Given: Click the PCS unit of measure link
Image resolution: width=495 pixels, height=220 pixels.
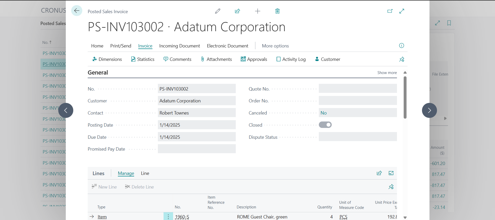Looking at the screenshot, I should (x=343, y=217).
